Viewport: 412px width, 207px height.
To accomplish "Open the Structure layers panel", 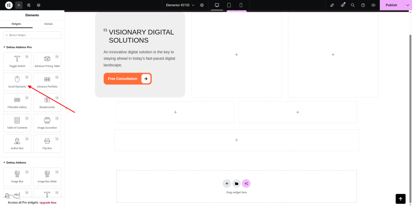I will pos(39,5).
